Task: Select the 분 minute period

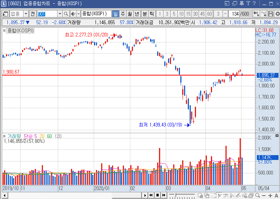Action: point(145,14)
